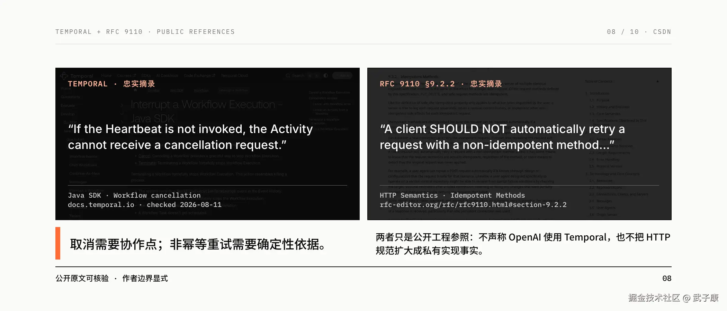Image resolution: width=727 pixels, height=311 pixels.
Task: Click the rfc-editor.org section-9.2.2 URL
Action: pos(473,205)
